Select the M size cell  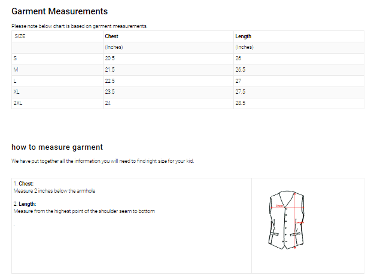tap(16, 70)
